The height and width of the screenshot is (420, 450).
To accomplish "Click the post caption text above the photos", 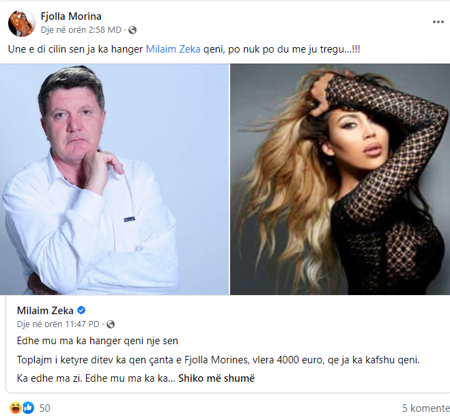I will 184,49.
